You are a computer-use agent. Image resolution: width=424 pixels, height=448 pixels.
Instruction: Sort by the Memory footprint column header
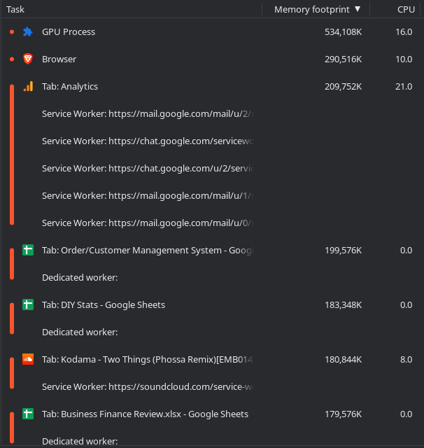[x=311, y=9]
